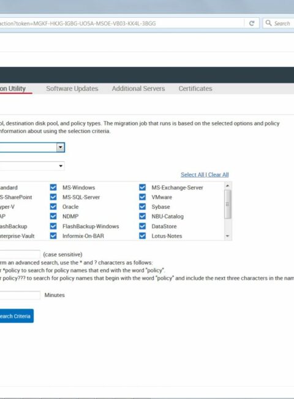Switch to the Certificates tab

(195, 88)
